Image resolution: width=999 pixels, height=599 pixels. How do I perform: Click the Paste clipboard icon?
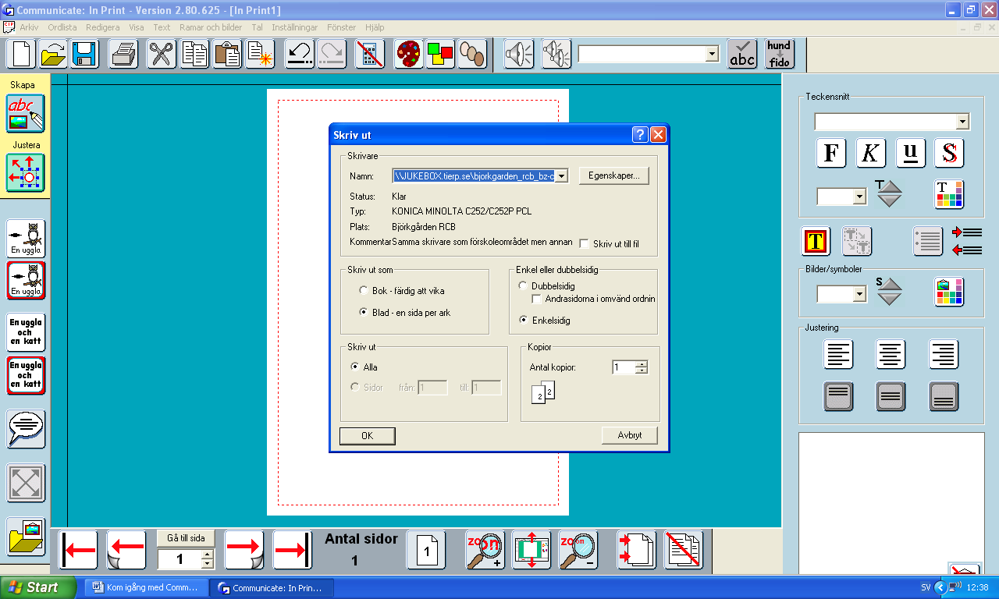coord(227,55)
